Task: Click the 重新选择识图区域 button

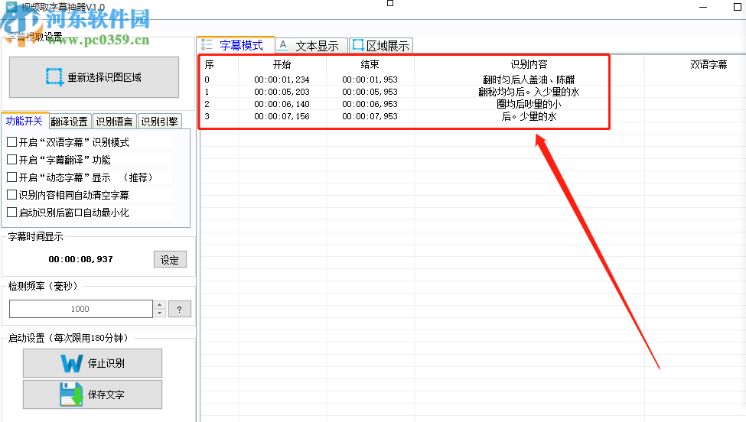Action: pos(94,77)
